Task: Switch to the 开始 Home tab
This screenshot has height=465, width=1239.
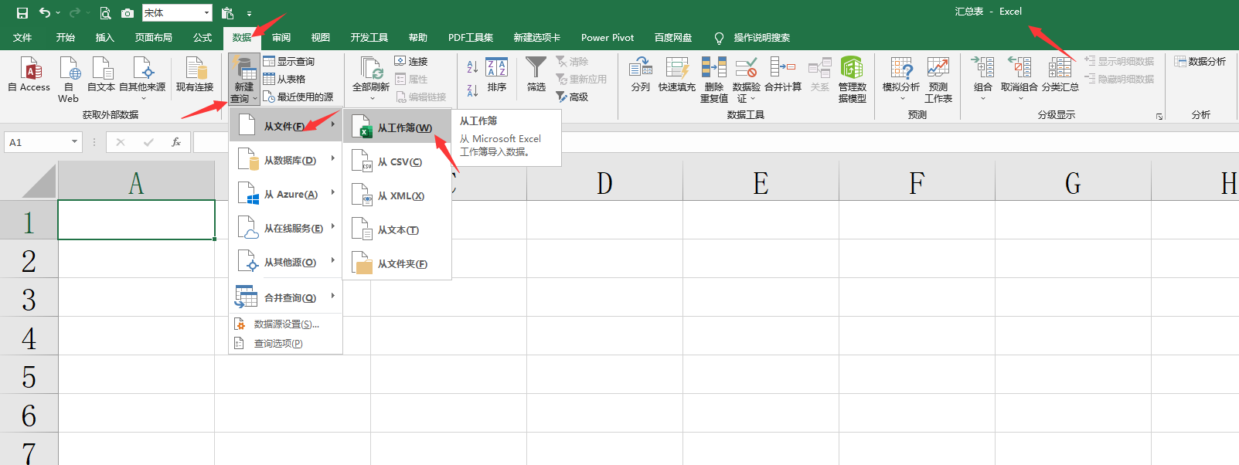Action: (x=66, y=37)
